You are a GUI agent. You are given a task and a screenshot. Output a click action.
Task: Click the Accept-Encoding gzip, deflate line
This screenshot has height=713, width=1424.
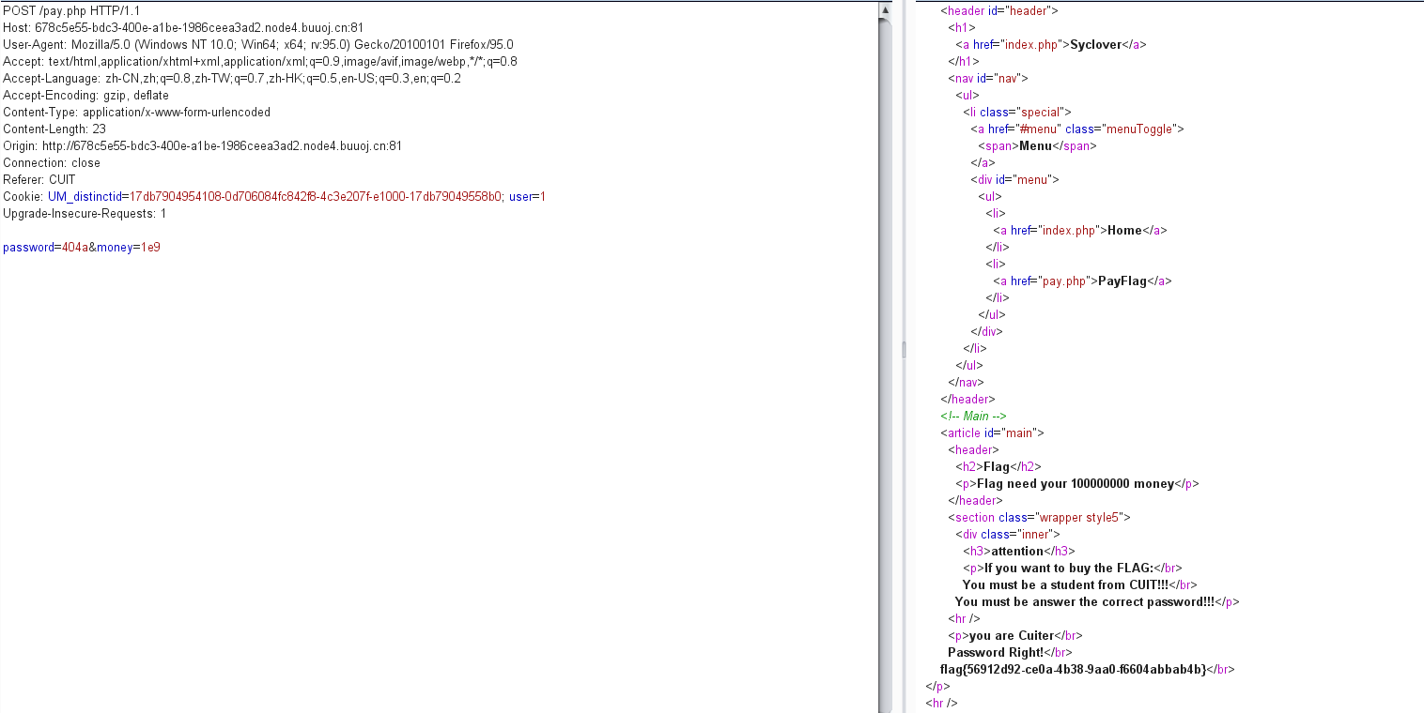pos(88,96)
